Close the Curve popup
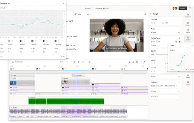194x123 pixels. click(193, 45)
